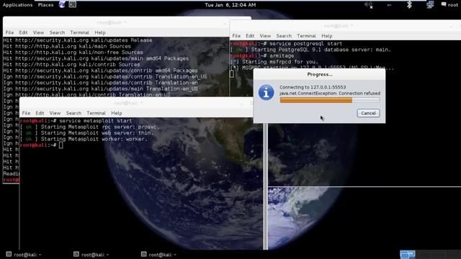Open File menu in the armitage terminal
461x259 pixels.
[236, 36]
